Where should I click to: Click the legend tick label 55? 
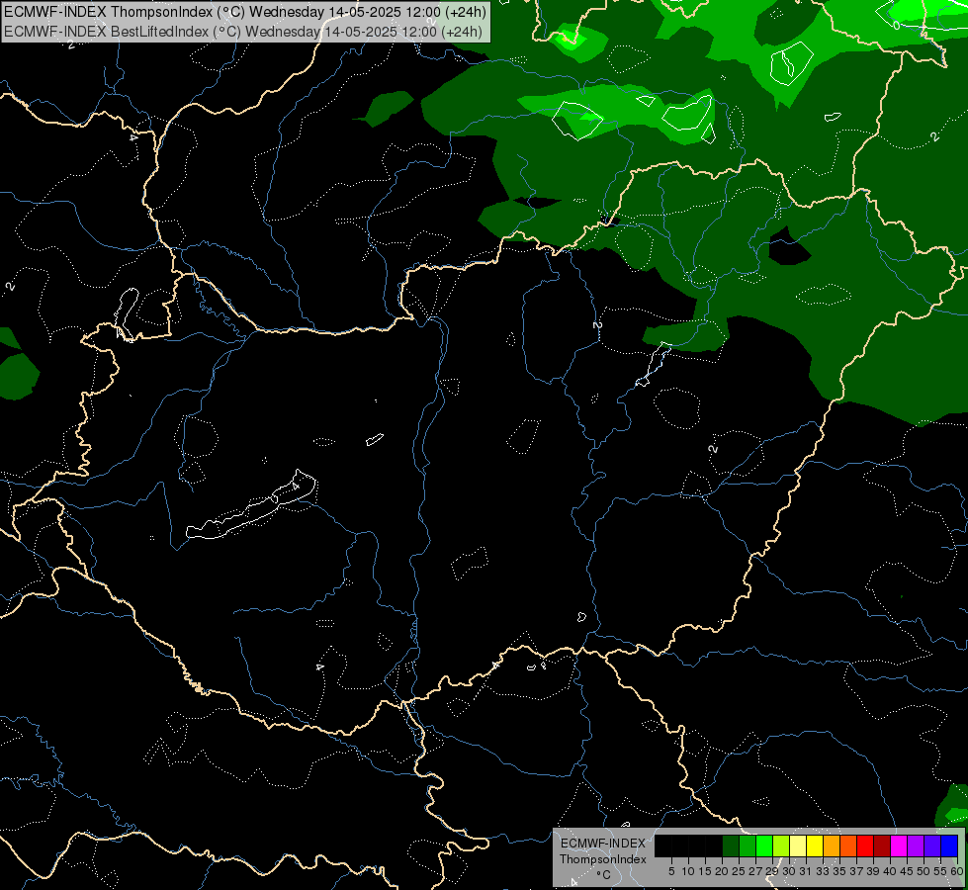[940, 871]
